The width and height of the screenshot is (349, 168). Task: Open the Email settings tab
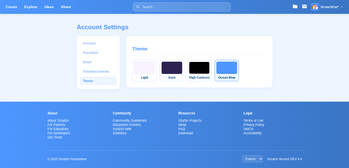coord(87,62)
